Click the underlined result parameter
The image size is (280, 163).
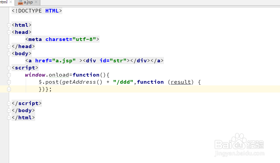pos(181,82)
